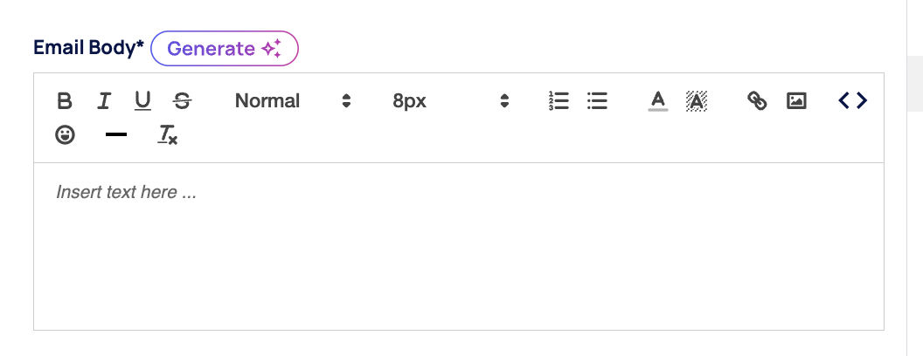Viewport: 923px width, 356px height.
Task: Insert a bulleted list
Action: point(597,101)
